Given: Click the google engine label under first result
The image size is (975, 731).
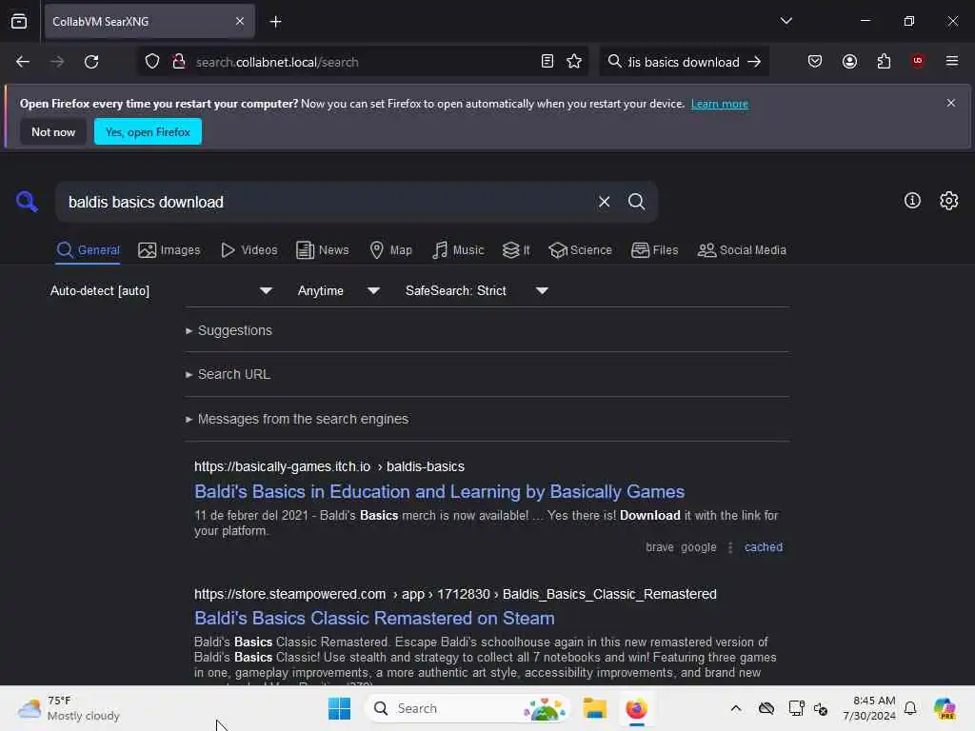Looking at the screenshot, I should pos(698,547).
